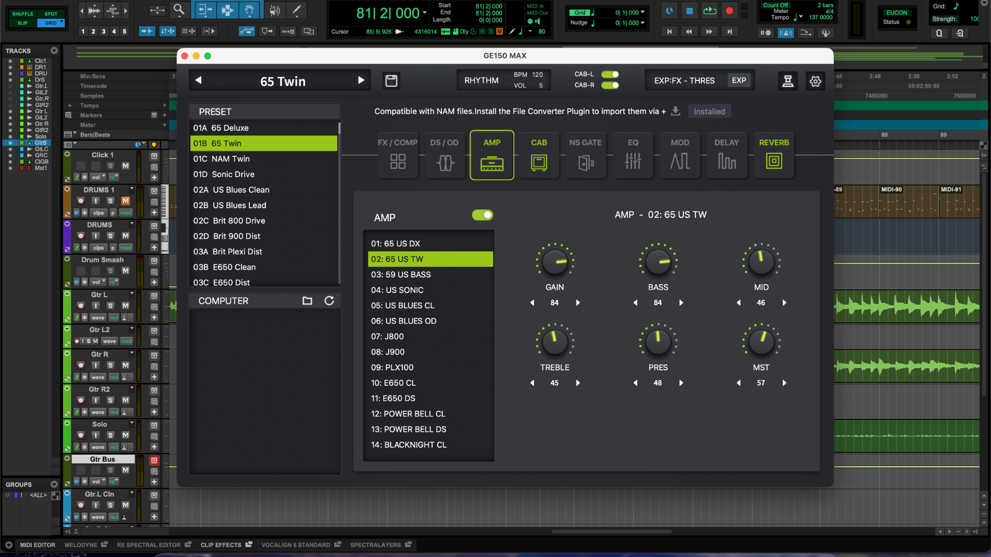This screenshot has width=991, height=557.
Task: Refresh the COMPUTER preset list
Action: coord(329,301)
